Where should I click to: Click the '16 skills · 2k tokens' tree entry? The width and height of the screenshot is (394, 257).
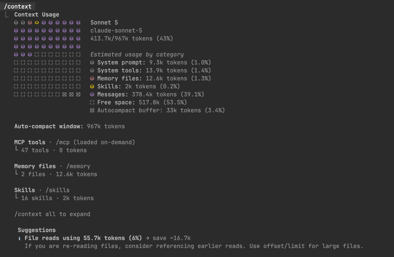[57, 198]
